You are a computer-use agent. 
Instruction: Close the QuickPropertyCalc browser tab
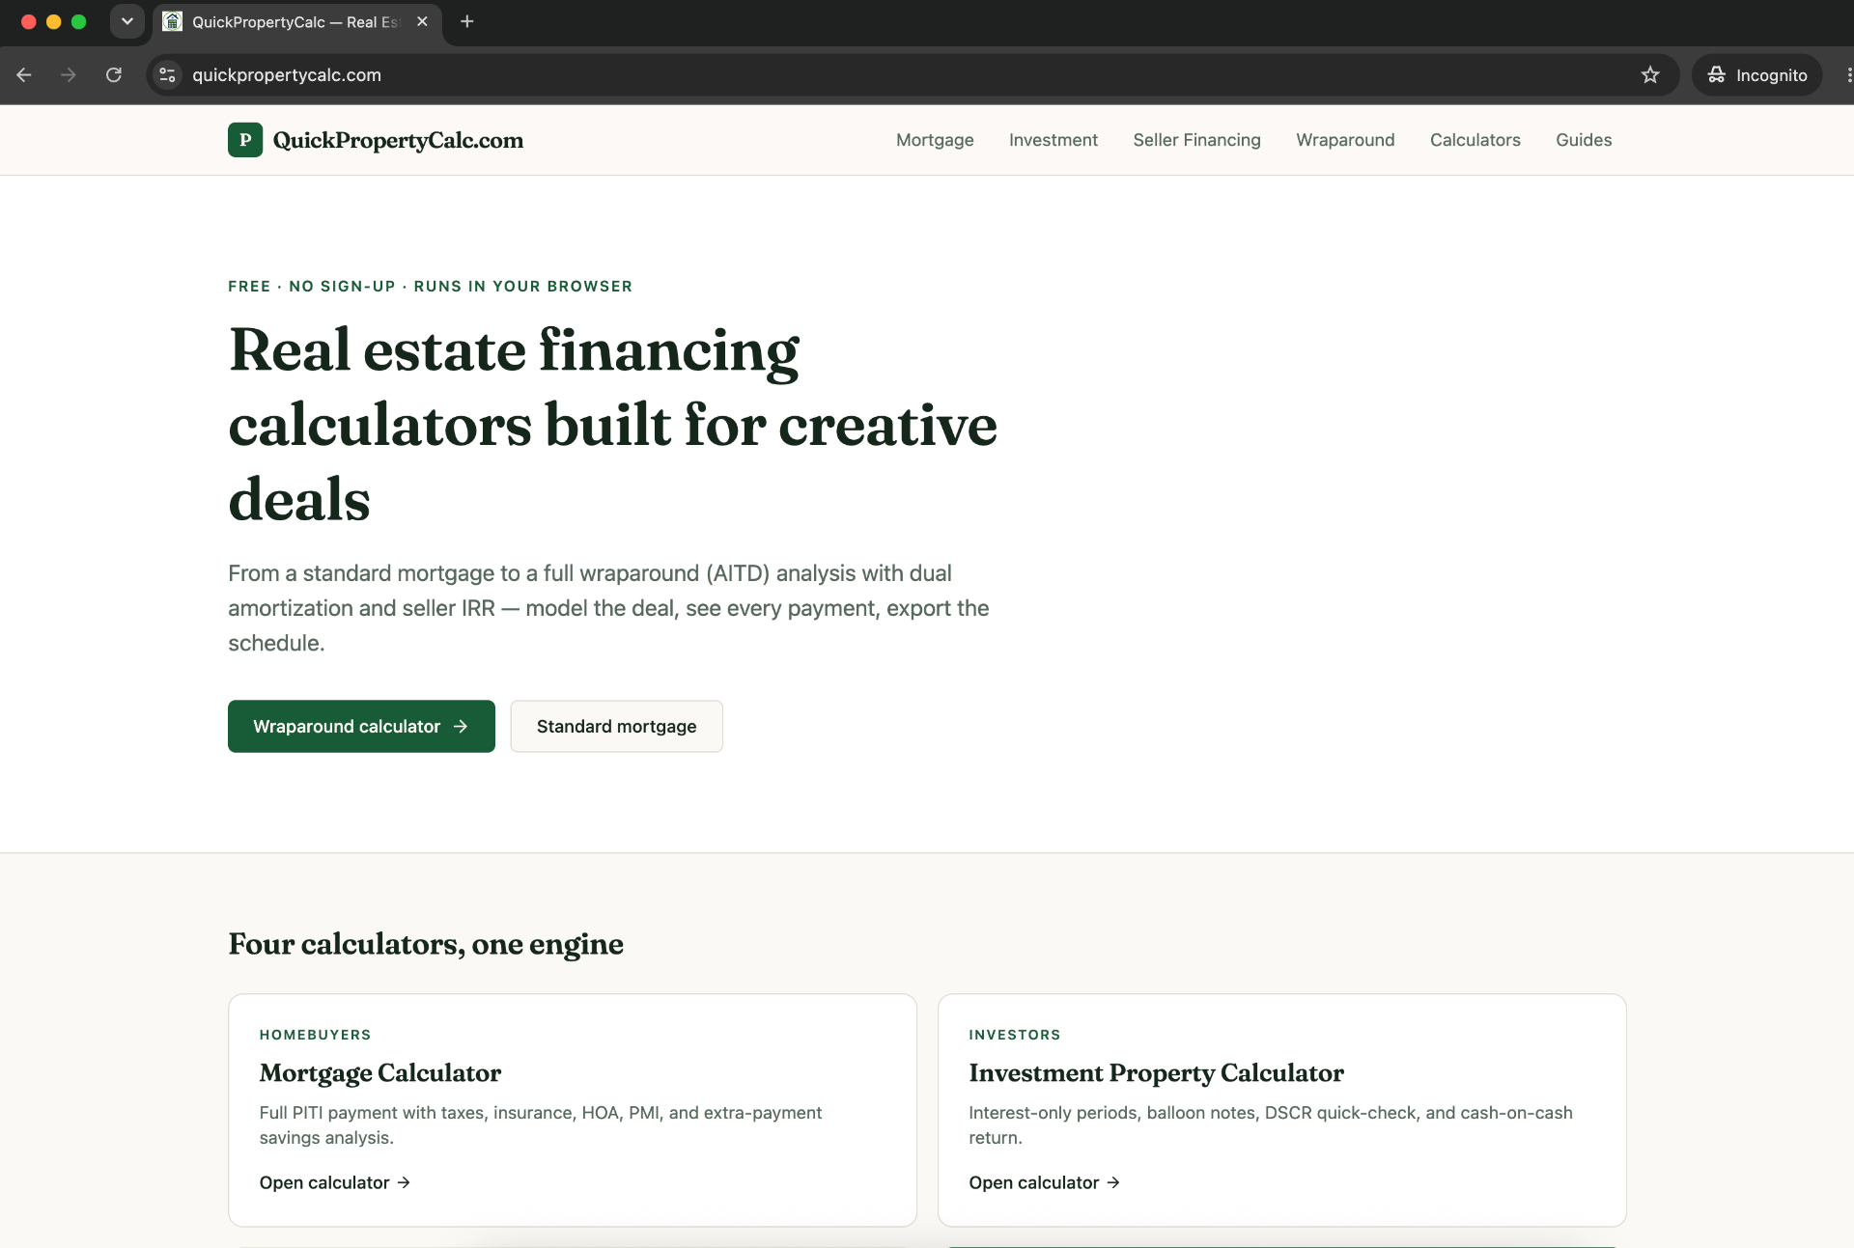(422, 21)
